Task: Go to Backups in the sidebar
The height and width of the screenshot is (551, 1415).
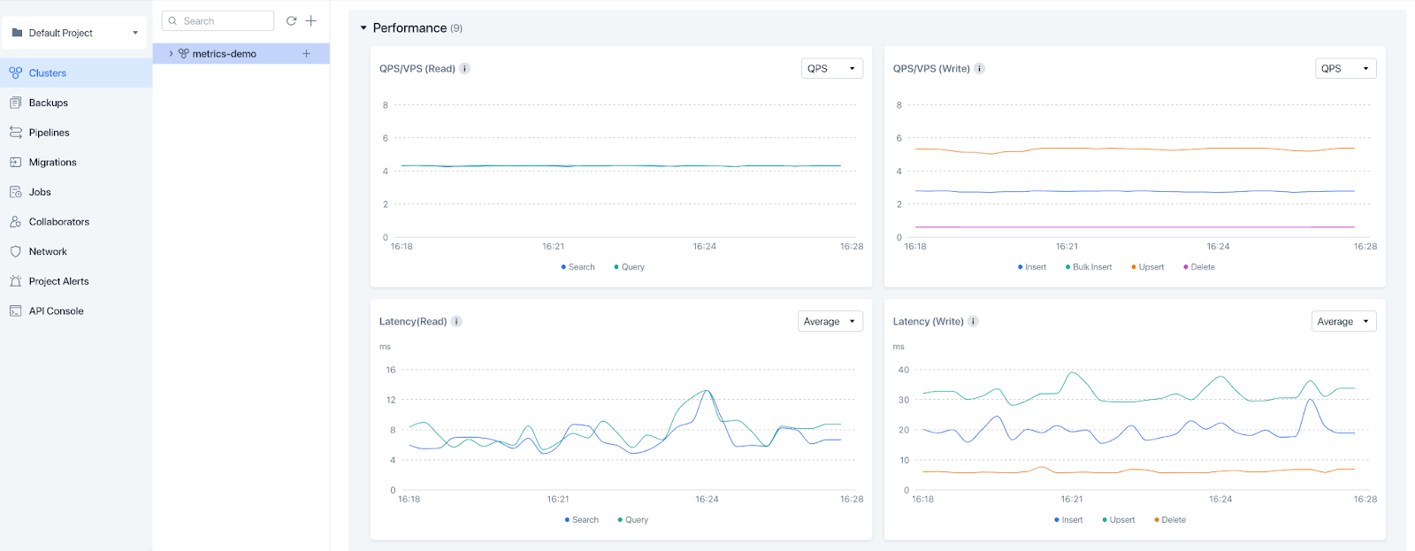Action: tap(48, 103)
